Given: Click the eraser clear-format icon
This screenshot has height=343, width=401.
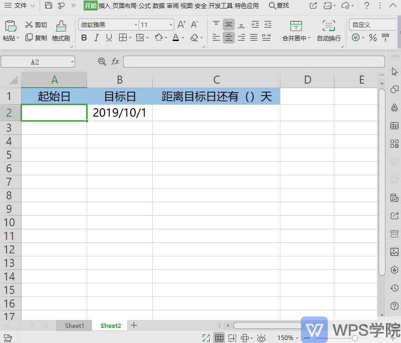Looking at the screenshot, I should tap(194, 38).
